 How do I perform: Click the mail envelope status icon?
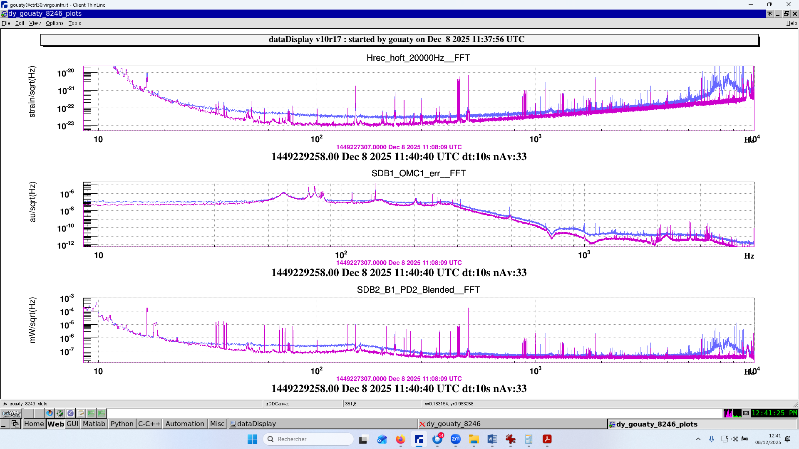pyautogui.click(x=746, y=413)
